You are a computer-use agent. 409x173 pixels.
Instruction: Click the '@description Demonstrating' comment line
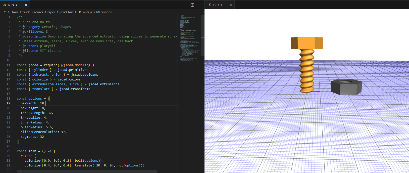tap(100, 36)
